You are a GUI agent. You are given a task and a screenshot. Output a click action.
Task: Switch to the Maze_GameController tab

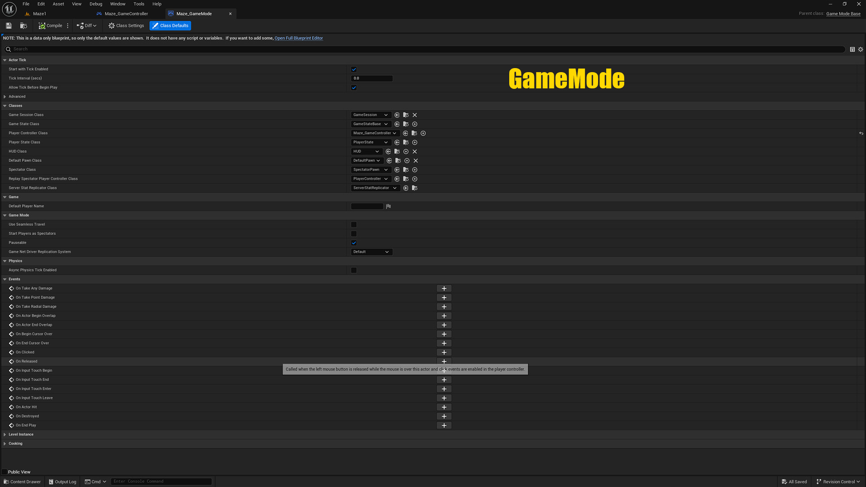(x=126, y=14)
